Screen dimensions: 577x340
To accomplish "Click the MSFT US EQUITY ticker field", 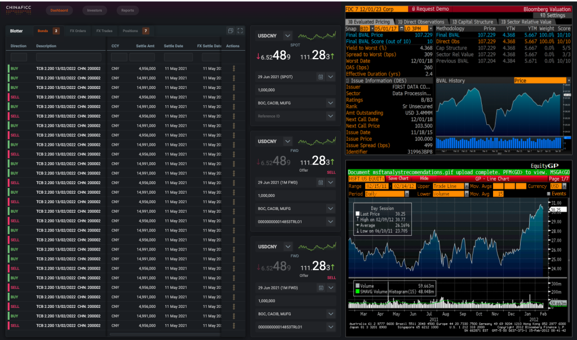I will [366, 178].
